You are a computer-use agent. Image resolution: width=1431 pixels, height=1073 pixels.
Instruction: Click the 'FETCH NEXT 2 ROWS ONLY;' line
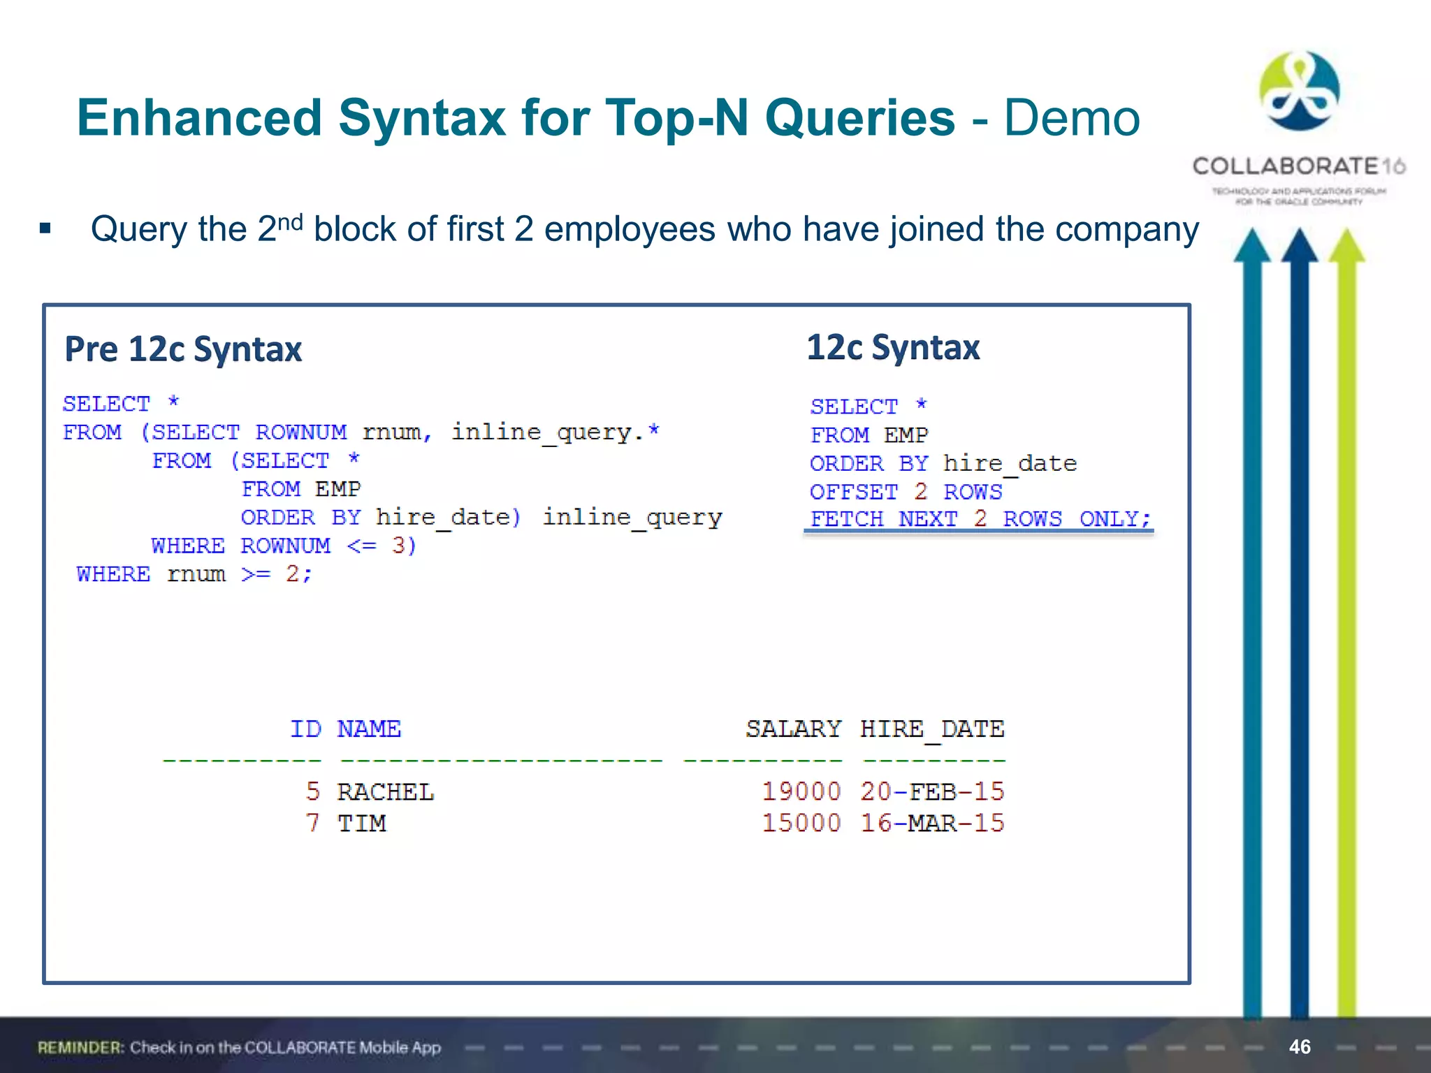pos(980,519)
